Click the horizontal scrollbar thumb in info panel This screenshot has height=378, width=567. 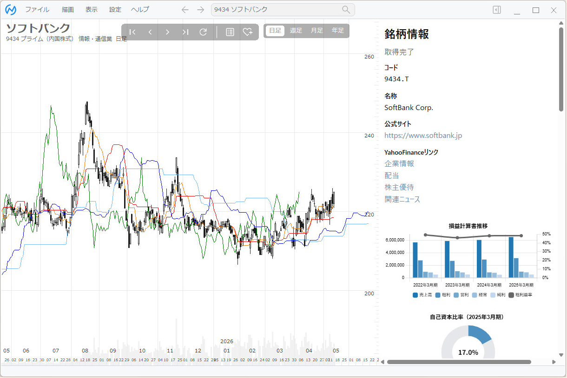pyautogui.click(x=459, y=362)
